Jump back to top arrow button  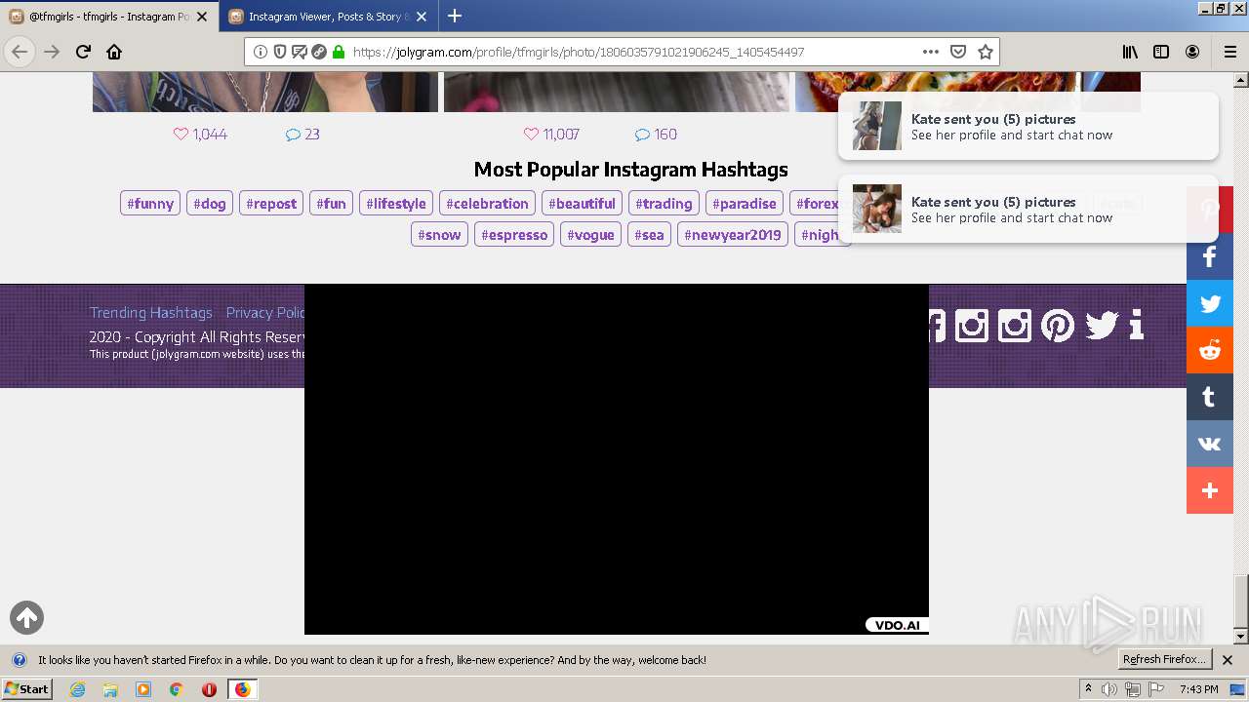tap(26, 617)
